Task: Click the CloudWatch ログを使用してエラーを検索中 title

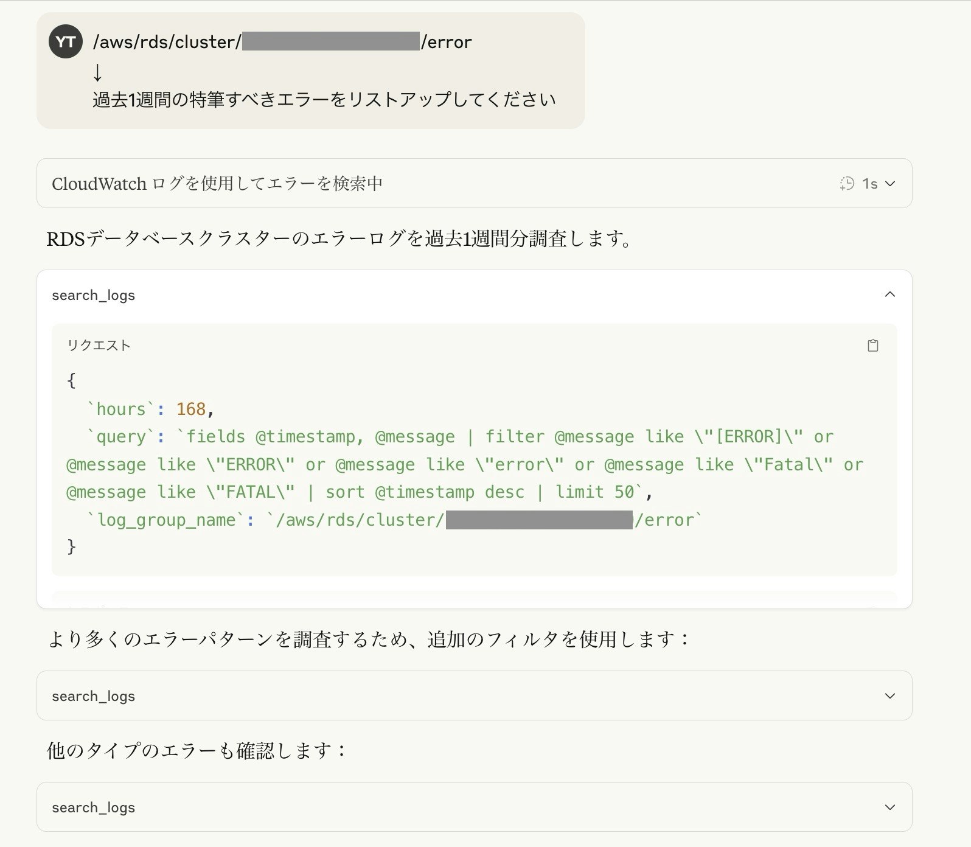Action: (x=217, y=184)
